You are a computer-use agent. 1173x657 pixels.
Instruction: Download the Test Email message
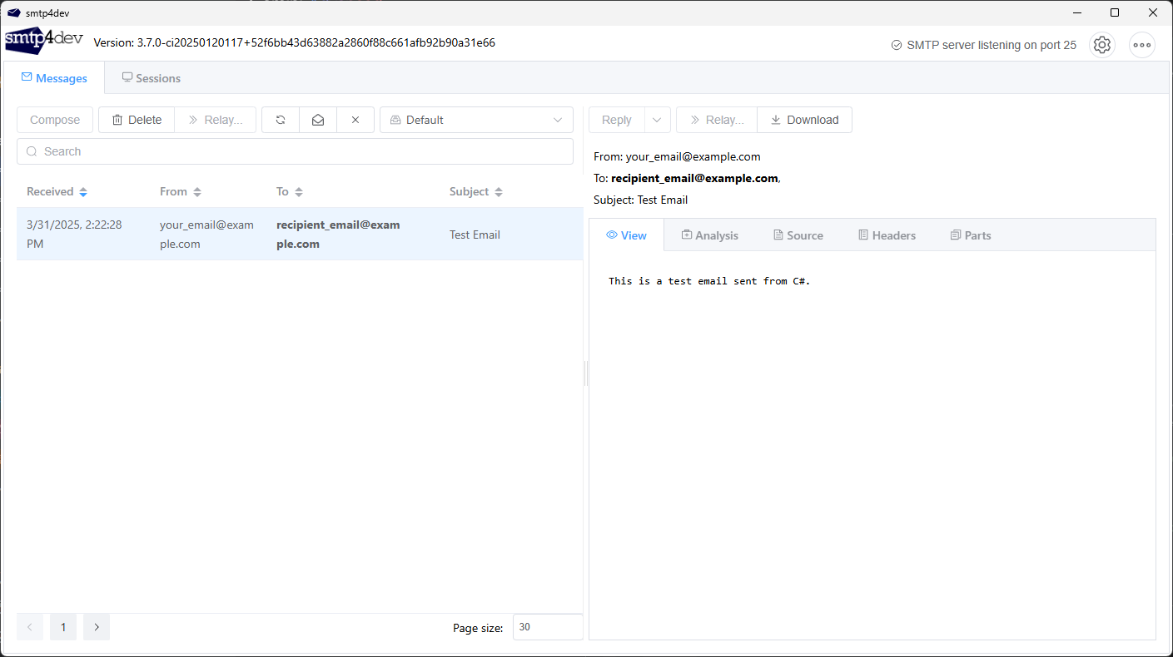point(804,120)
